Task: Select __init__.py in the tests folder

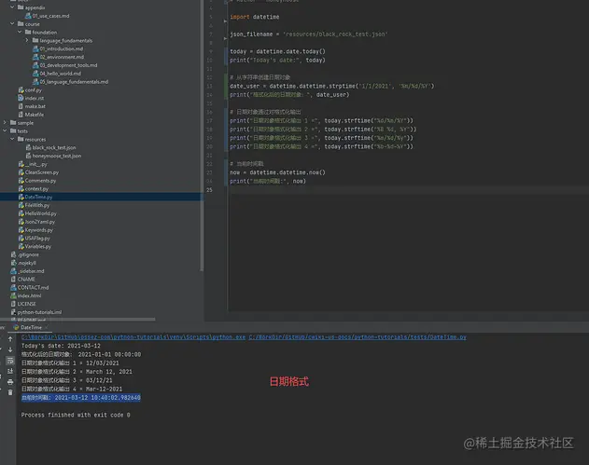Action: [36, 164]
